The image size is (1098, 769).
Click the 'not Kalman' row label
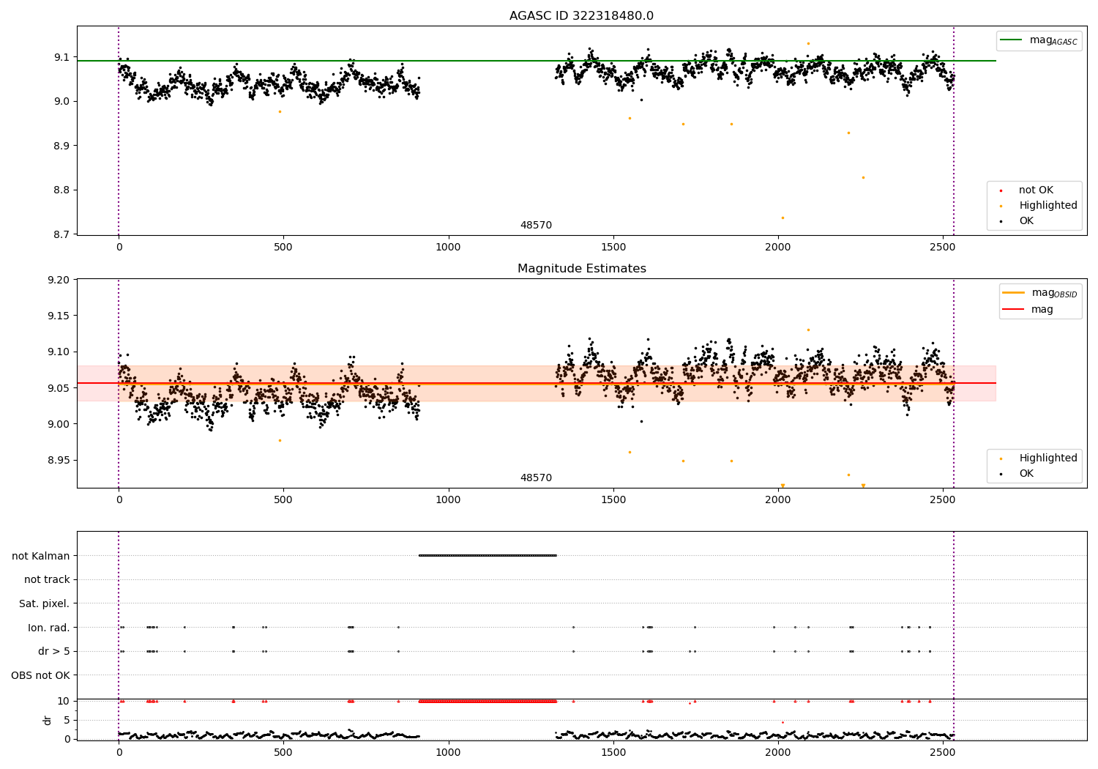click(41, 556)
